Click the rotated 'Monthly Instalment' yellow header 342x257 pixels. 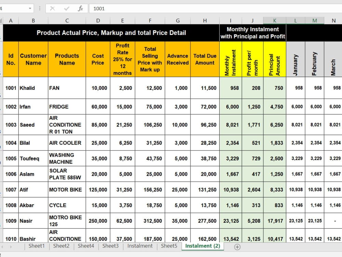coord(231,59)
